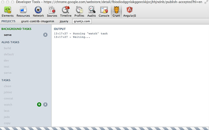Run the build alias task
This screenshot has height=130, width=209.
[8, 48]
